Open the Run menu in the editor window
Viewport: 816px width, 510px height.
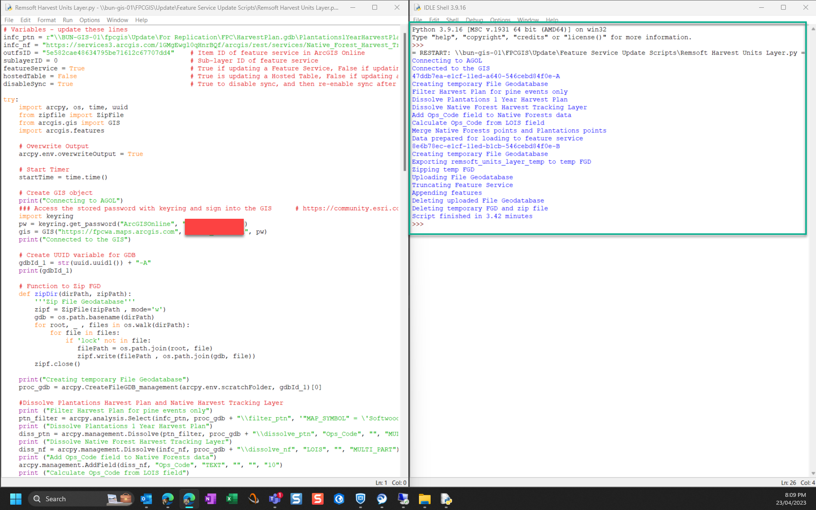tap(68, 20)
